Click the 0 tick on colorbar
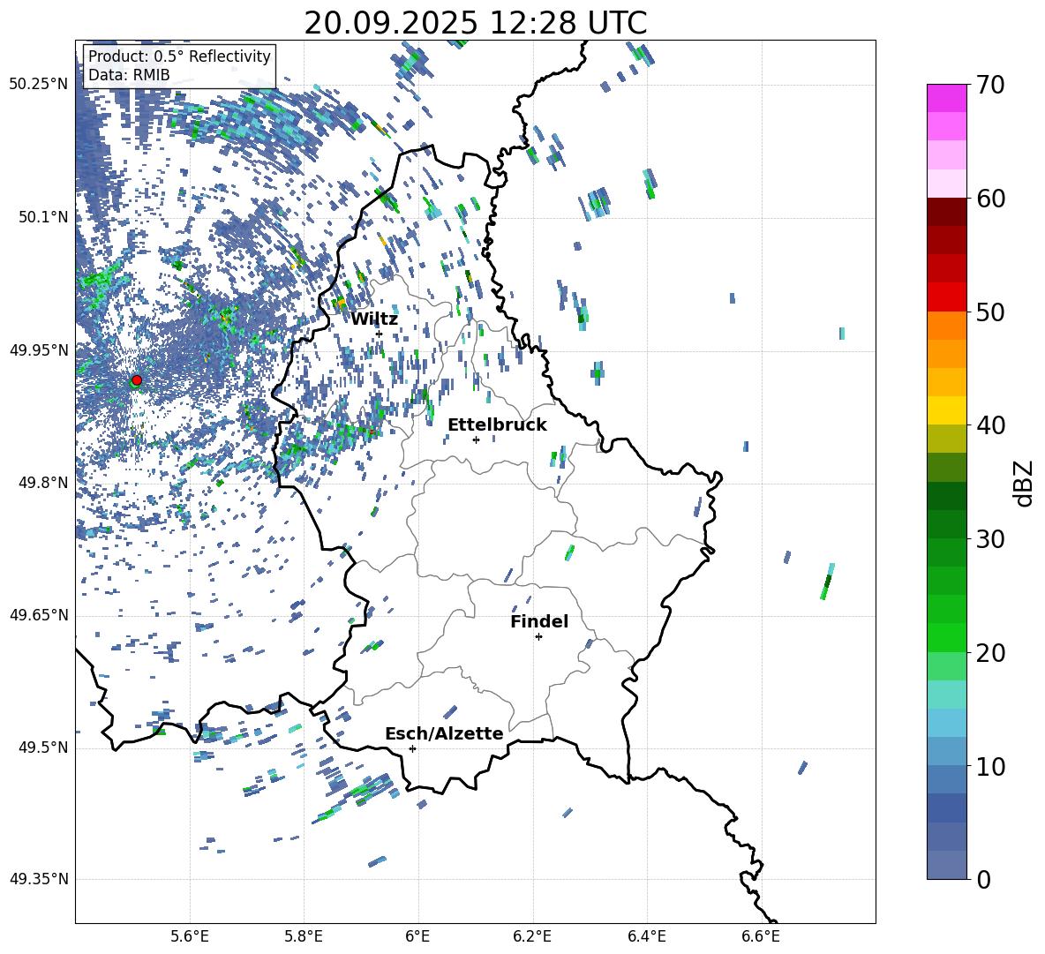 [x=983, y=879]
